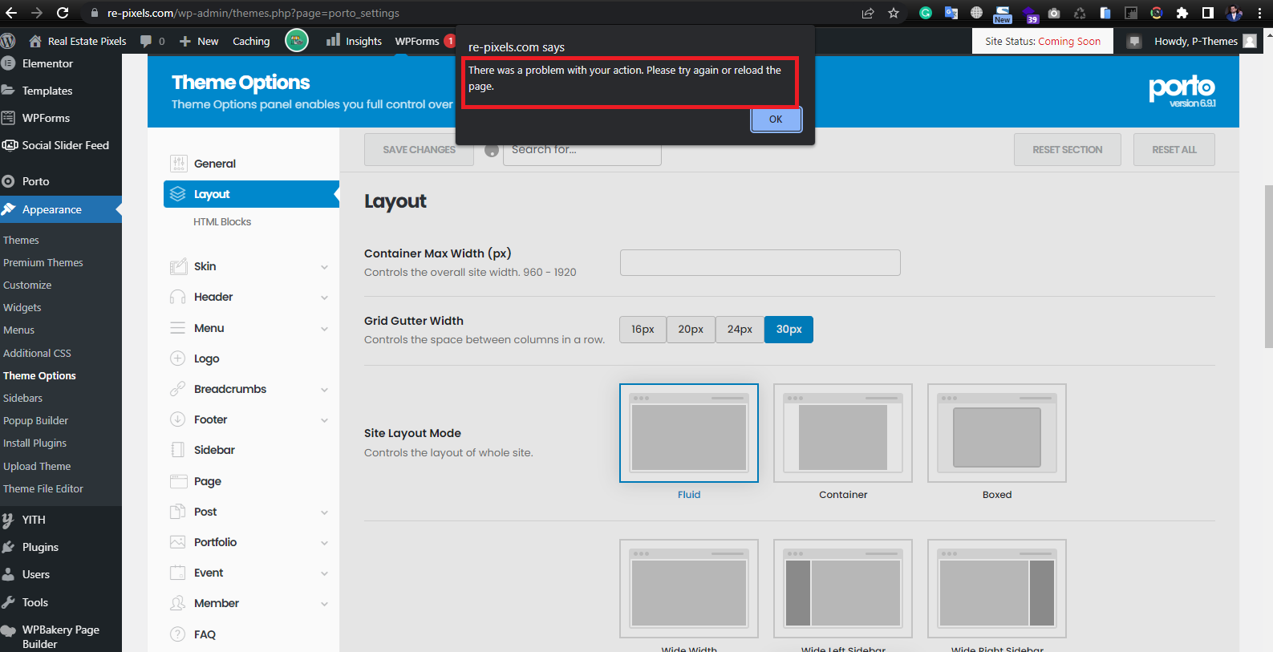The height and width of the screenshot is (652, 1273).
Task: Choose Wide Left Sidebar page layout
Action: [843, 589]
